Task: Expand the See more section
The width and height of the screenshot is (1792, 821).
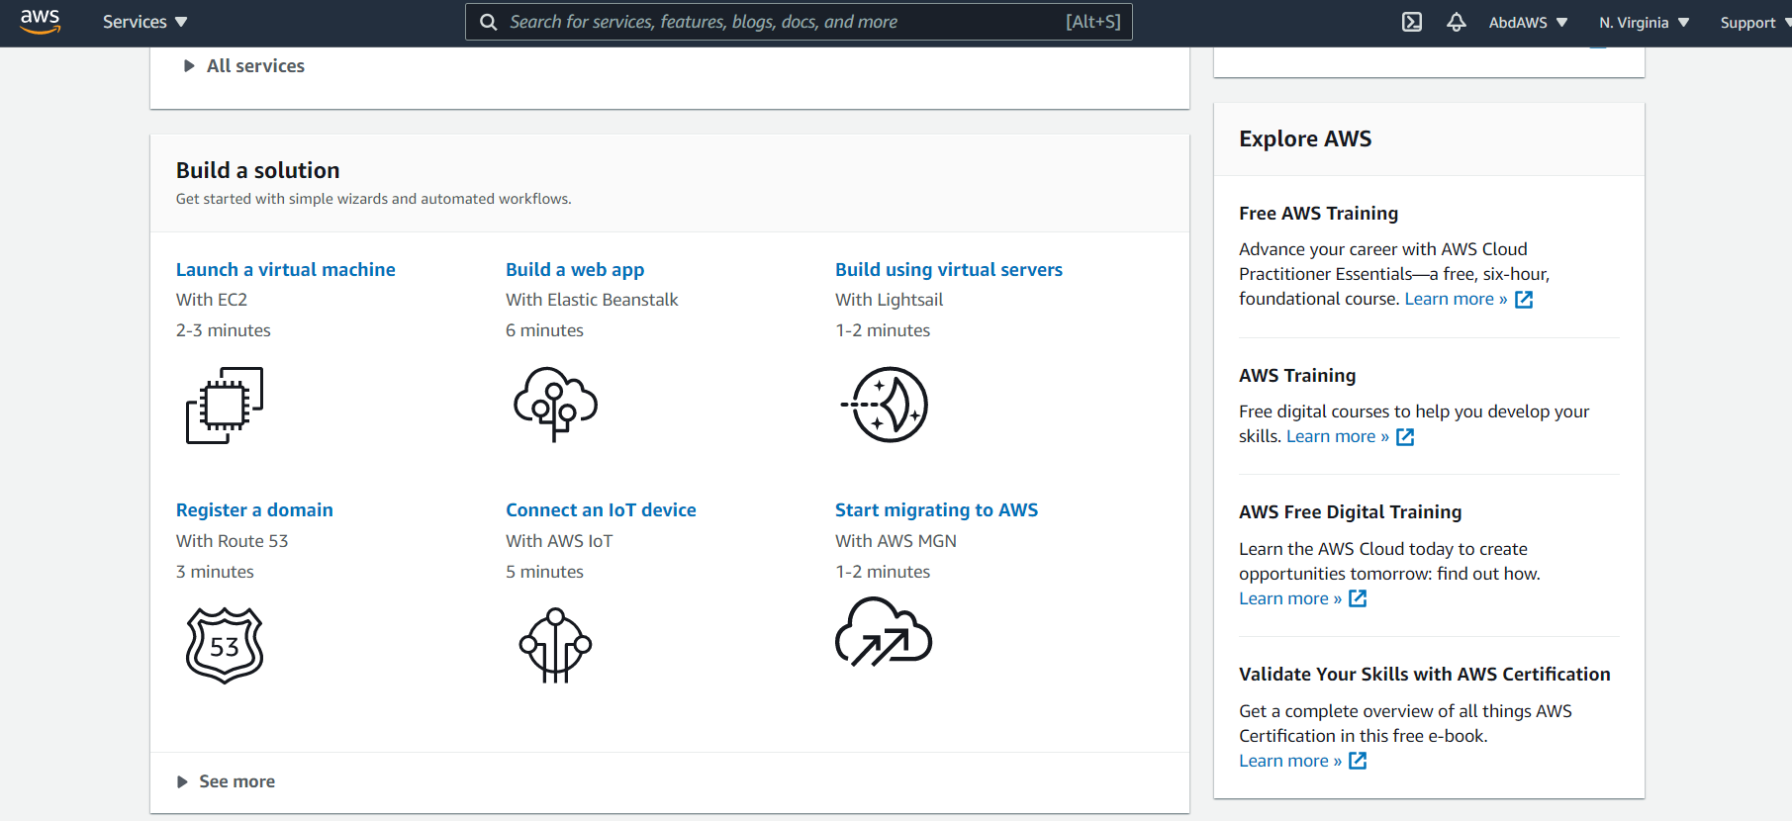Action: pos(227,781)
